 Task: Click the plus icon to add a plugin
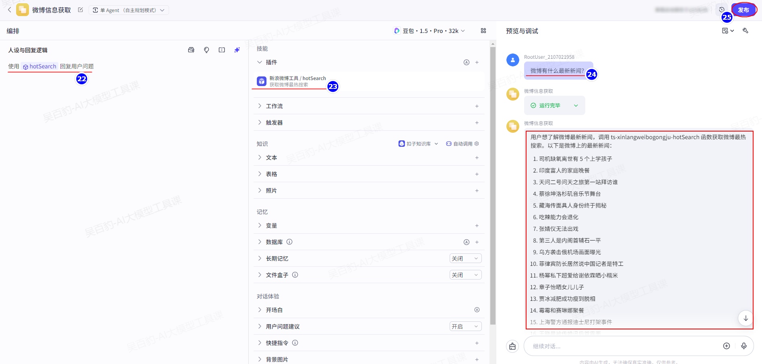tap(477, 62)
